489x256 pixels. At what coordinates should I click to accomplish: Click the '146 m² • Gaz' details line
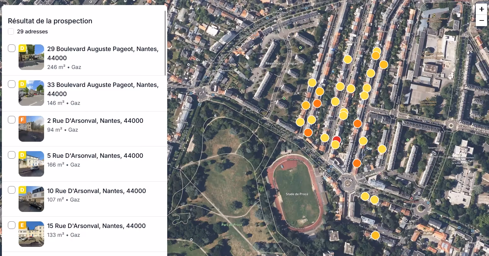[x=64, y=103]
